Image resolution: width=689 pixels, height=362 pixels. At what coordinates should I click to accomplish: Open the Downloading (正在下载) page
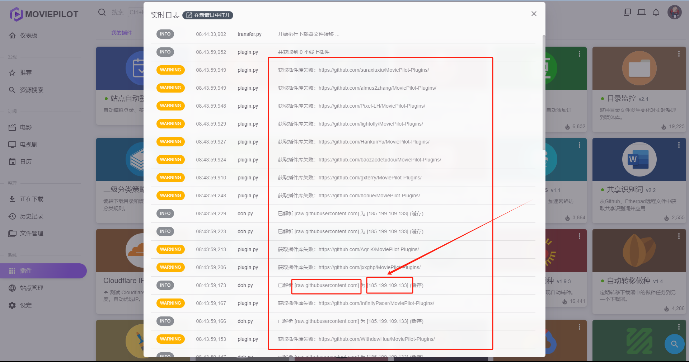point(31,199)
